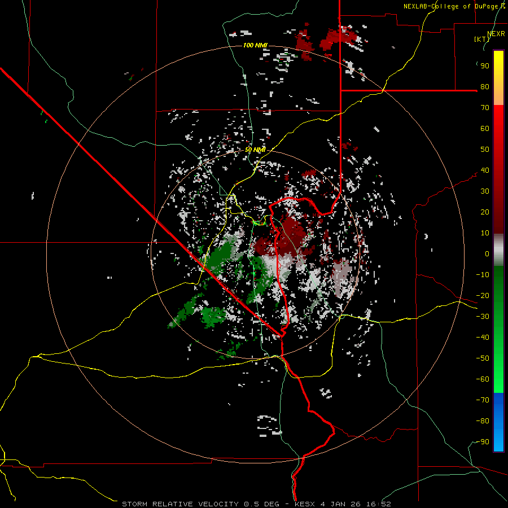Pick the blue segment of the velocity color bar
The image size is (508, 508).
coord(498,422)
